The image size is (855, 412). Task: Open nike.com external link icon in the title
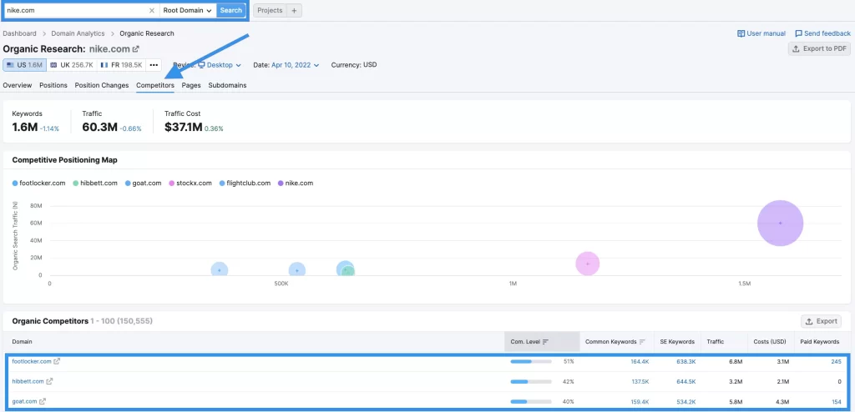pyautogui.click(x=136, y=49)
